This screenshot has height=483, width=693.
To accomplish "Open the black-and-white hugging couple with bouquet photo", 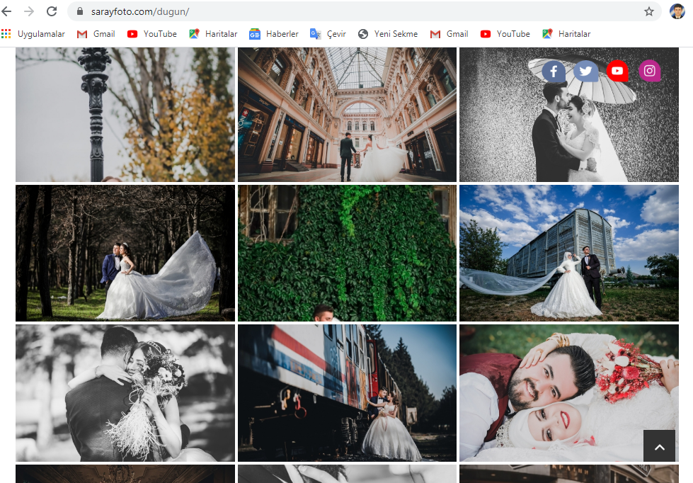I will [125, 393].
